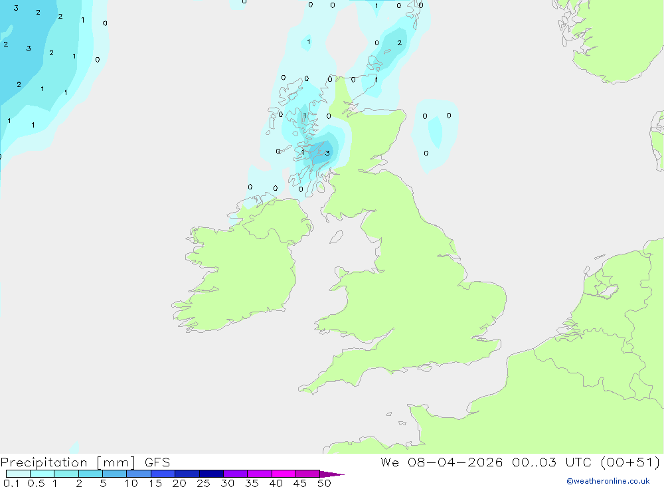Click the legend label '0.1'
This screenshot has width=664, height=487.
pyautogui.click(x=11, y=483)
